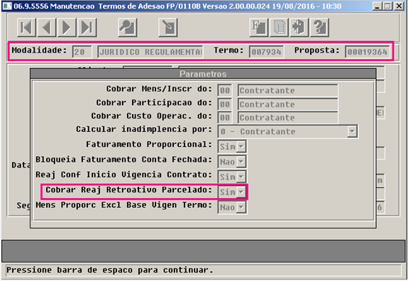Screen dimensions: 408x281
Task: Open Reaj Conf Inicio Vigencia Contrato dropdown
Action: coord(241,177)
